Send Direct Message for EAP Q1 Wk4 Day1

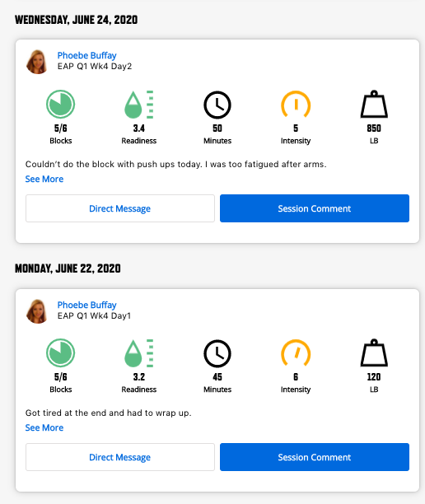click(x=120, y=457)
